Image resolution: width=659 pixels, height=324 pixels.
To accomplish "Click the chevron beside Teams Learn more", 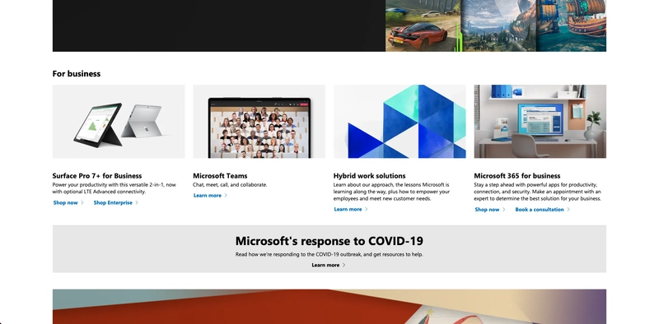I will coord(226,196).
